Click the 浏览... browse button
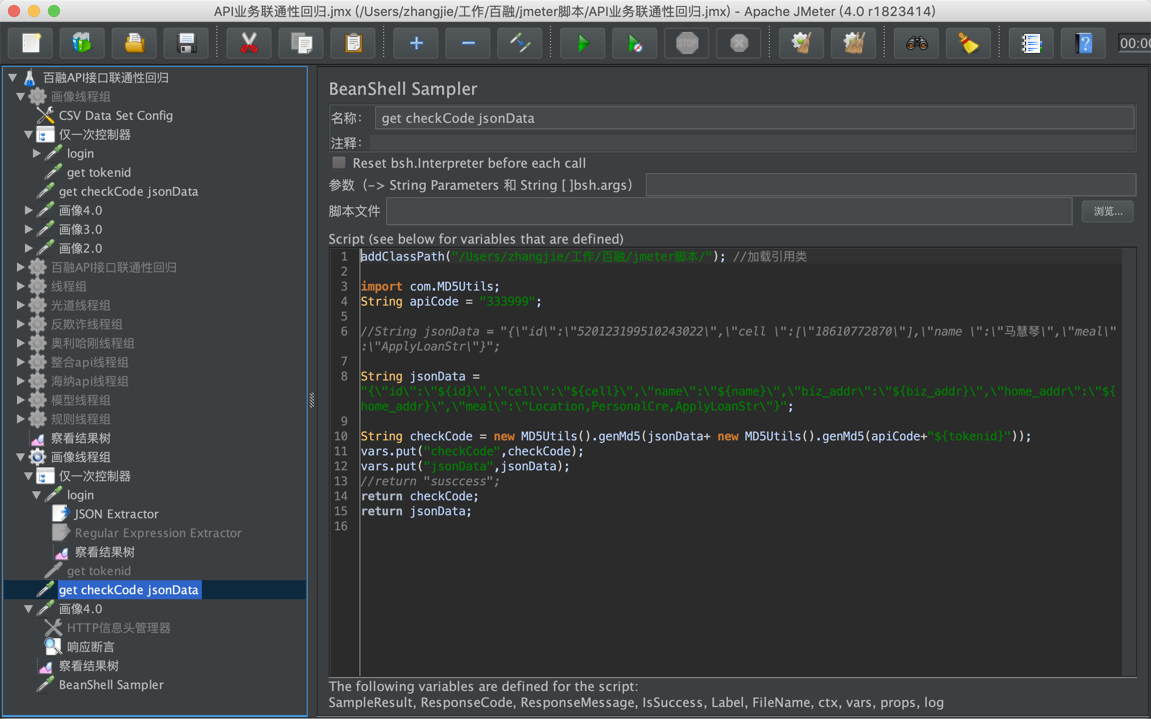1151x719 pixels. click(x=1107, y=211)
